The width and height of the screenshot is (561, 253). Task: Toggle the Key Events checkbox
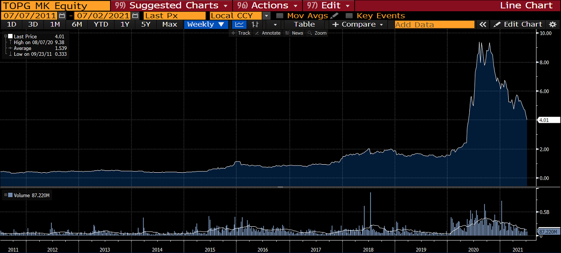tap(349, 16)
